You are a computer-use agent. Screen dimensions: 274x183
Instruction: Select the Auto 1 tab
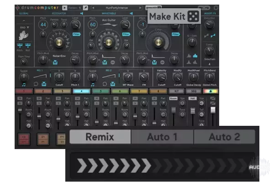coord(162,137)
